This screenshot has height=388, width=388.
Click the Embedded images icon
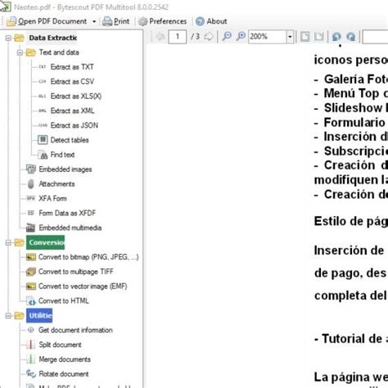[31, 169]
